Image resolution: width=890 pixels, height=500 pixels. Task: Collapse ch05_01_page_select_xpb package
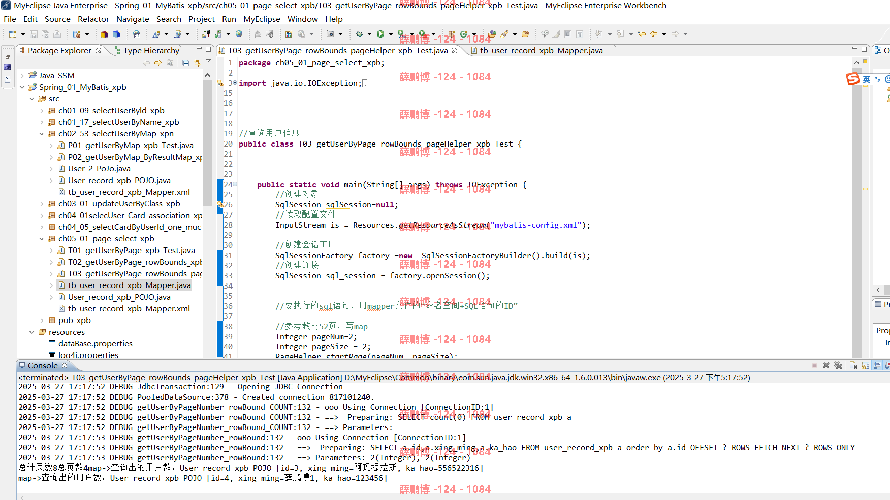point(42,239)
